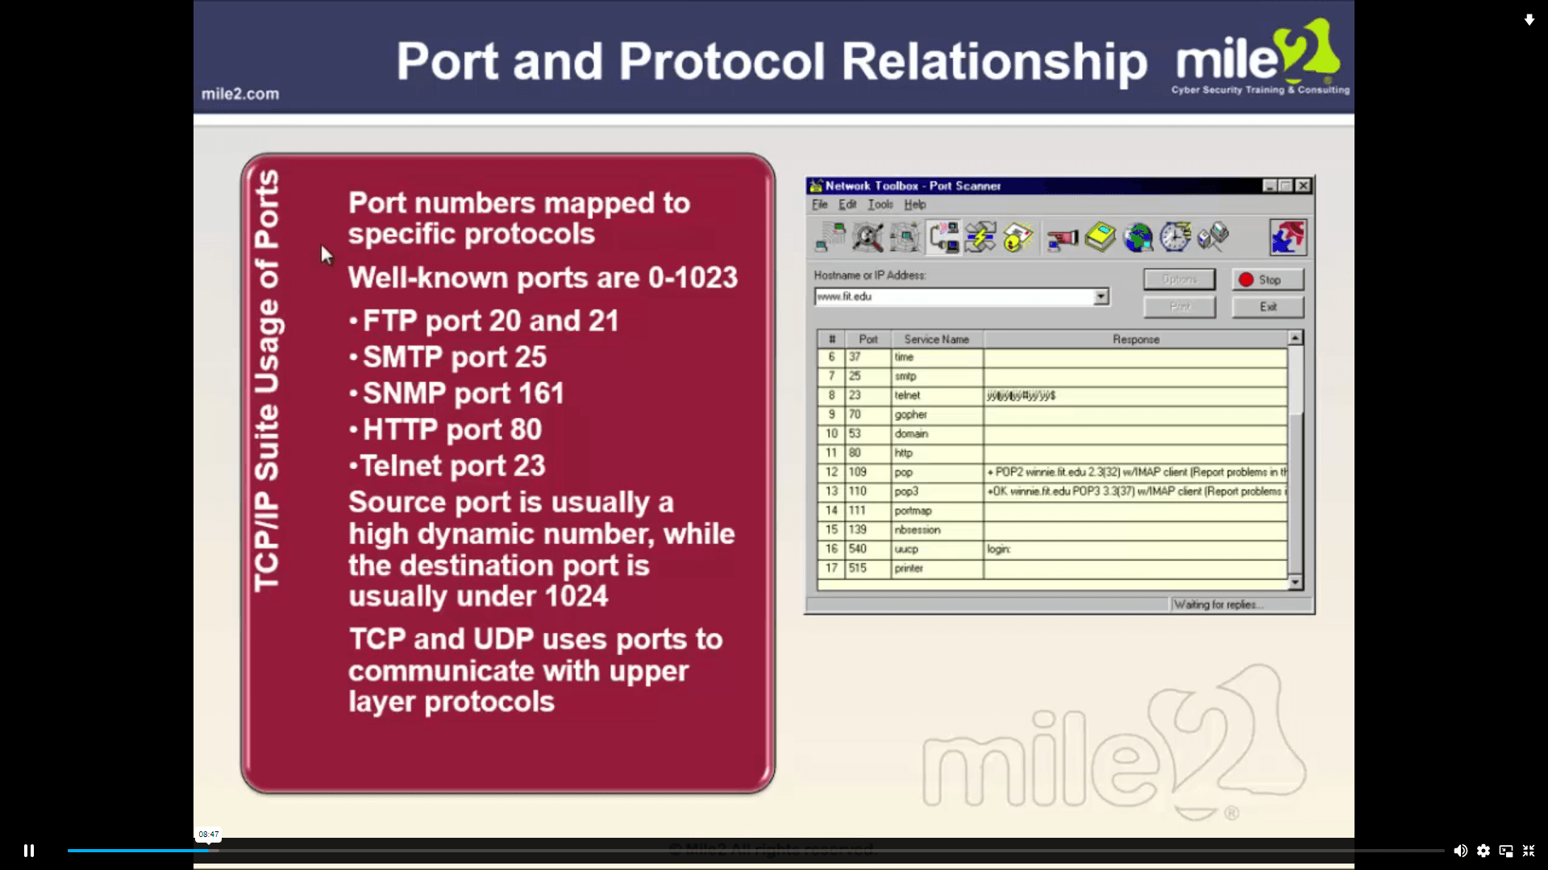
Task: Click the magnifying glass web search toolbar icon
Action: pos(868,238)
